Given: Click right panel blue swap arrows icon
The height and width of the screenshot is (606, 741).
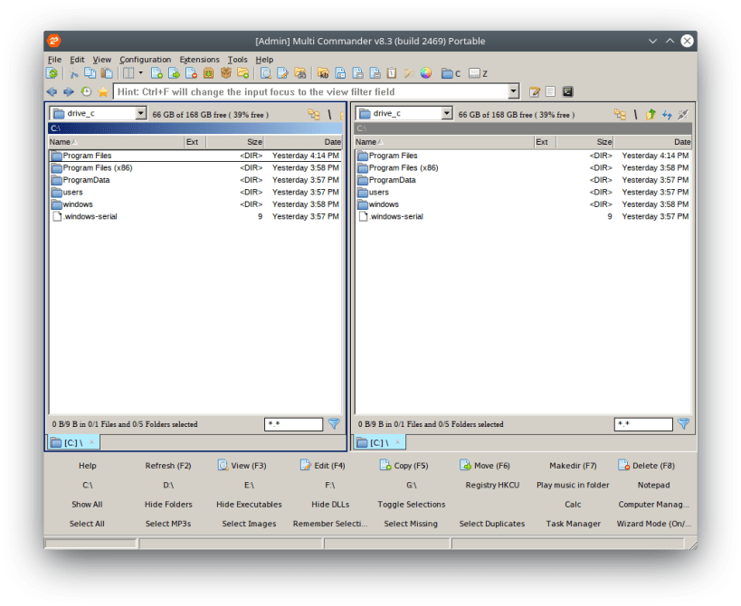Looking at the screenshot, I should 668,114.
